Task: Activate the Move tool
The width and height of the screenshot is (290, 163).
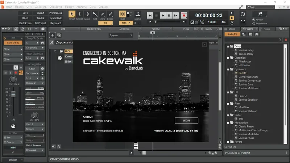Action: click(x=87, y=14)
